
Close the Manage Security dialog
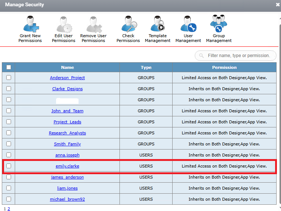pos(278,5)
